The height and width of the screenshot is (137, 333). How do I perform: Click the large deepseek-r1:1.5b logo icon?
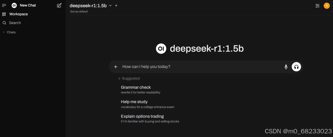tap(161, 49)
